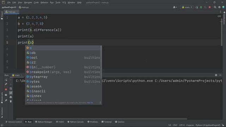Open the Version Control tool window

[14, 122]
